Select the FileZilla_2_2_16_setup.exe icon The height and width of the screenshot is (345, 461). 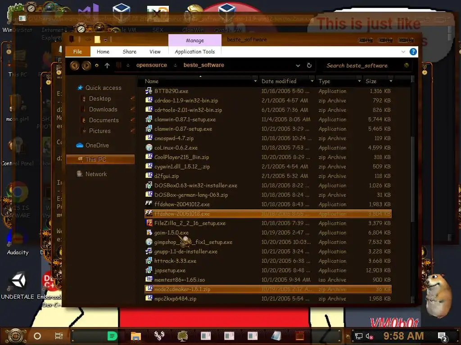pos(149,223)
